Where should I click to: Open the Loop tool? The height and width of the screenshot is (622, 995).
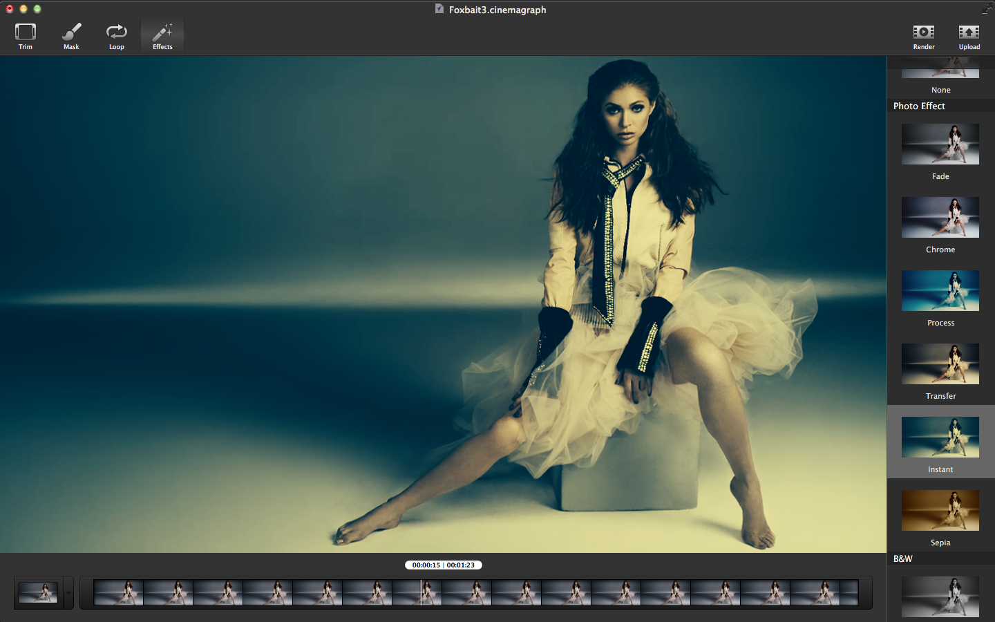pos(116,36)
